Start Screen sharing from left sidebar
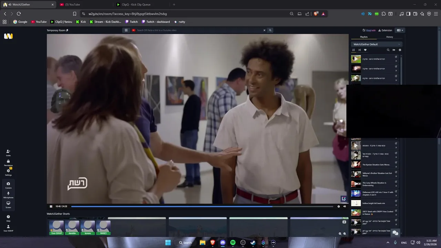Viewport: 441px width, 248px height. pos(8,205)
